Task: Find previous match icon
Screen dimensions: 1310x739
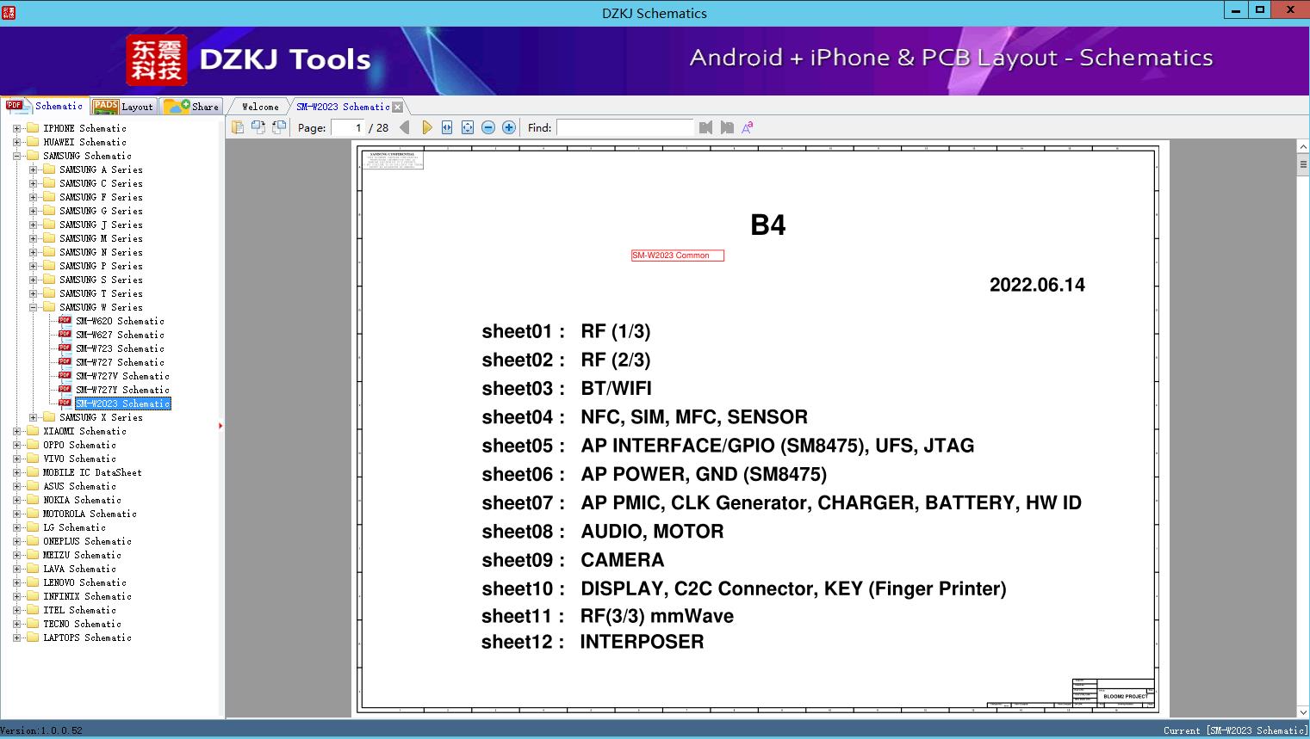Action: 706,127
